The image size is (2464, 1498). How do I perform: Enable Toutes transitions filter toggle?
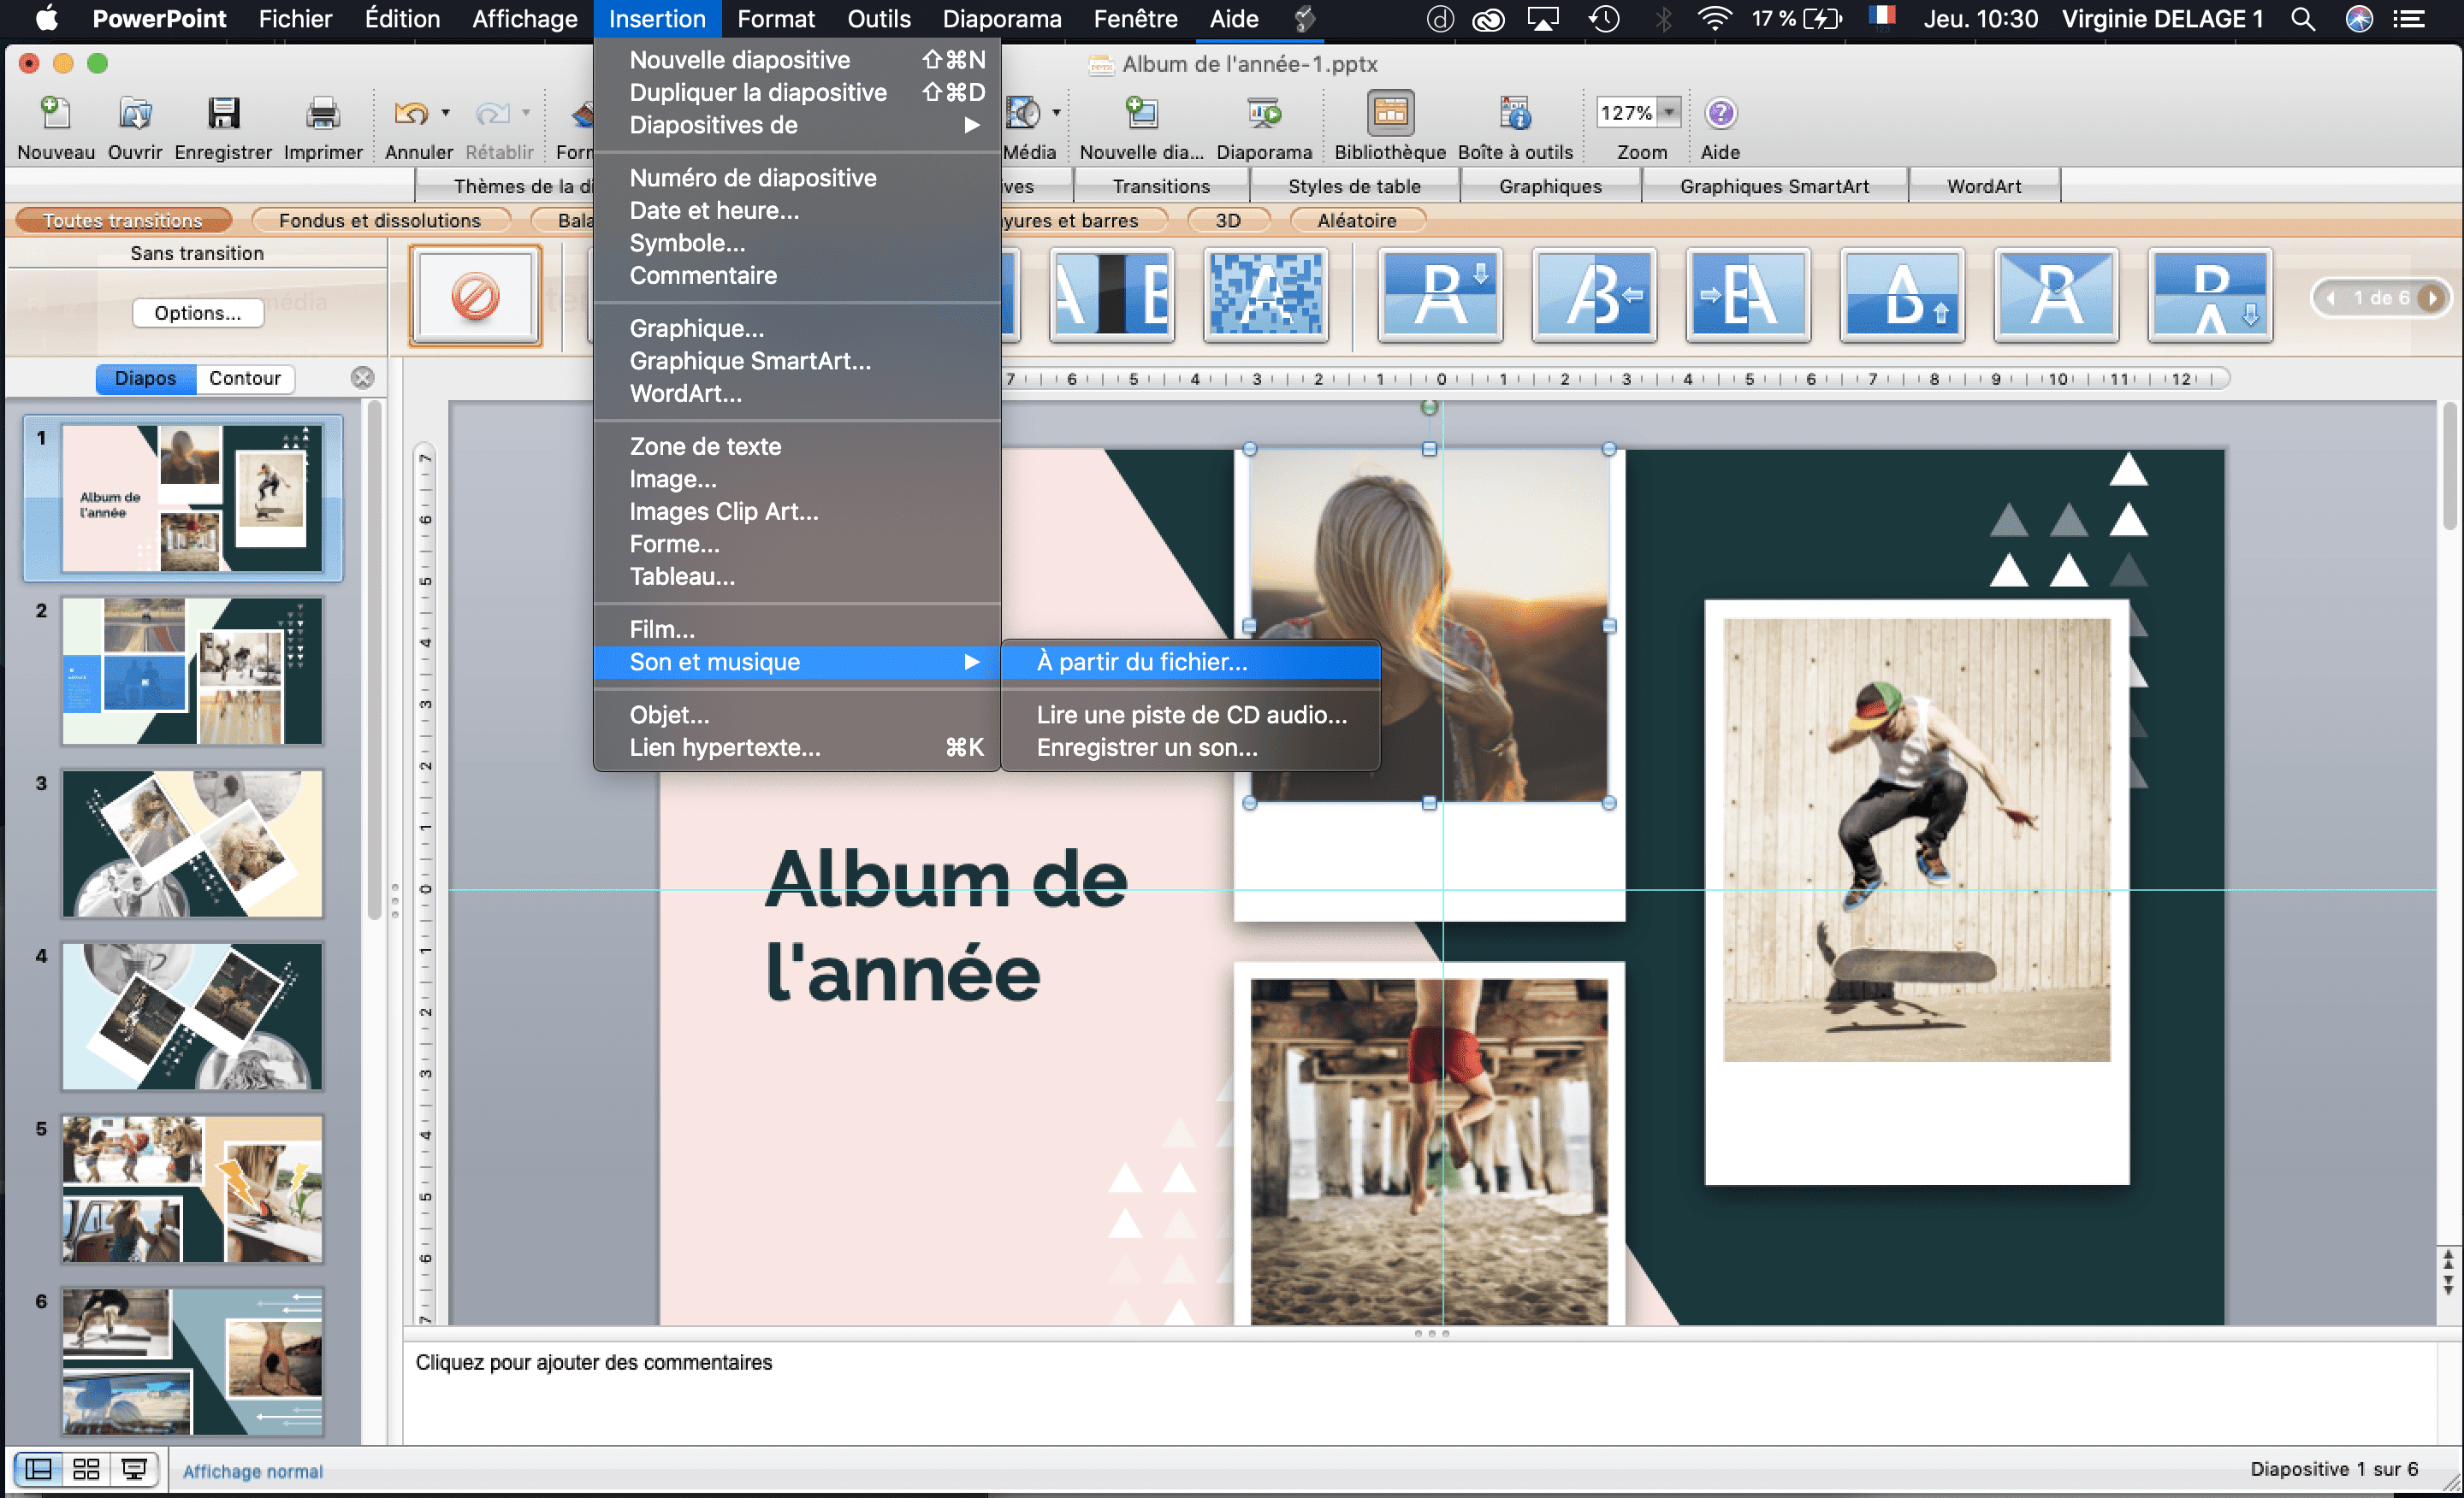[x=123, y=218]
